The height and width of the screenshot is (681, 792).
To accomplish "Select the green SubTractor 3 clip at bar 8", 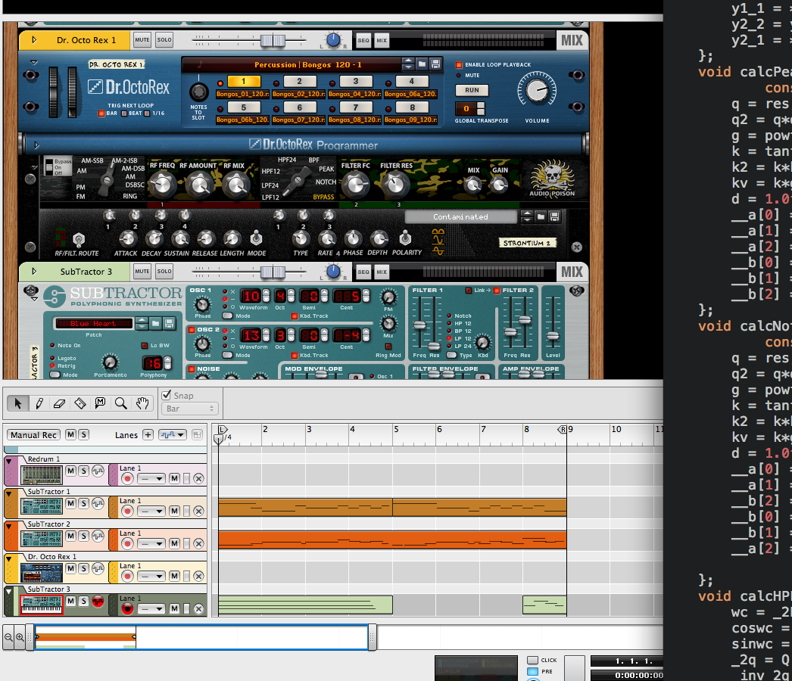I will point(544,605).
